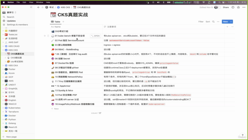Viewport: 248px width, 140px height.
Task: Open the Edit menu
Action: tap(24, 2)
